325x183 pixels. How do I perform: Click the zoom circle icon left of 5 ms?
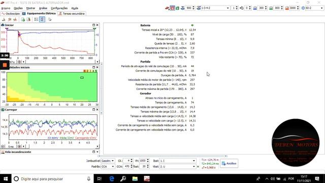(x=3, y=146)
